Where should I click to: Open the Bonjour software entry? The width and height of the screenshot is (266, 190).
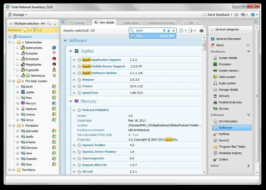point(88,80)
